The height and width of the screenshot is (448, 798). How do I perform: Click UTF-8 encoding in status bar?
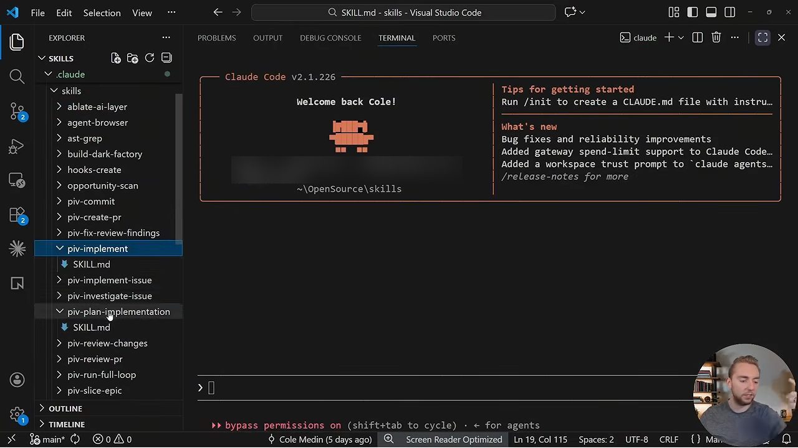(x=637, y=439)
